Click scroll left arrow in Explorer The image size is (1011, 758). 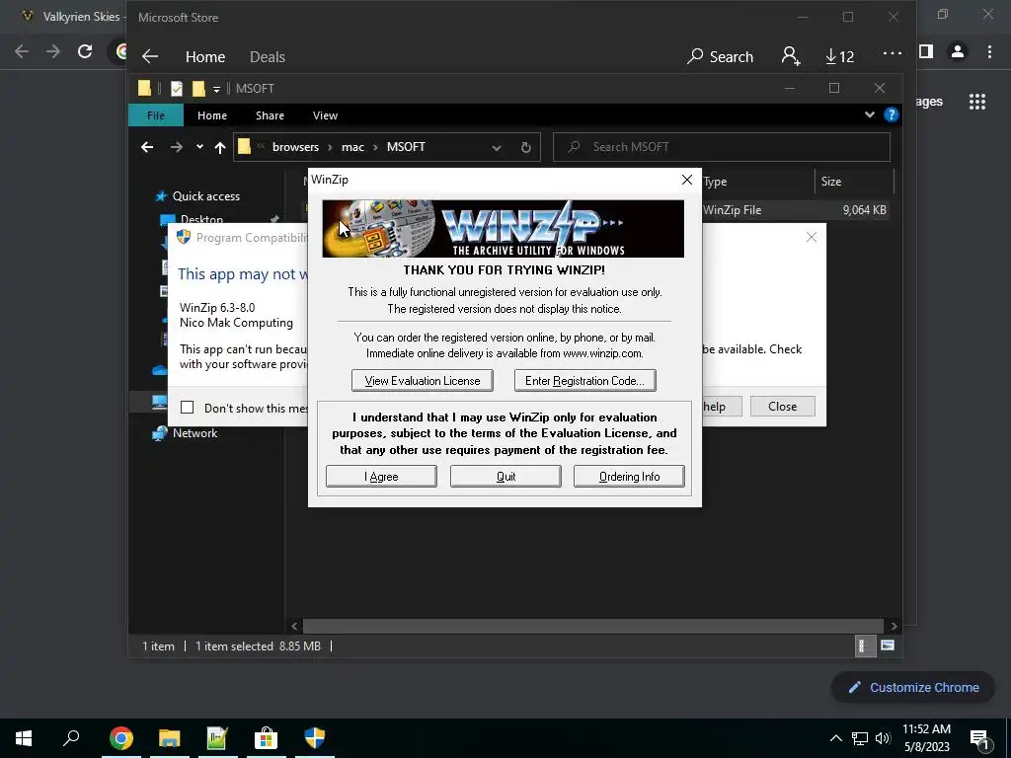point(294,626)
